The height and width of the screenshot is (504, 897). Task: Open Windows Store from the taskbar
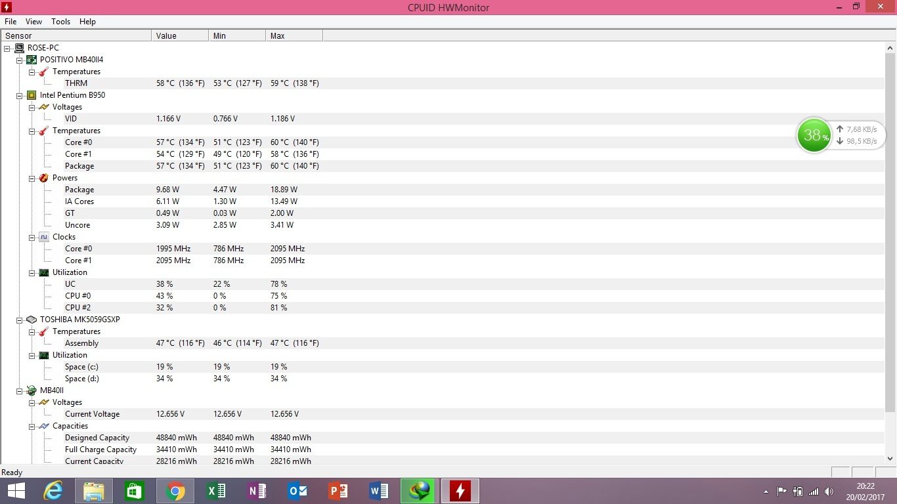[134, 491]
